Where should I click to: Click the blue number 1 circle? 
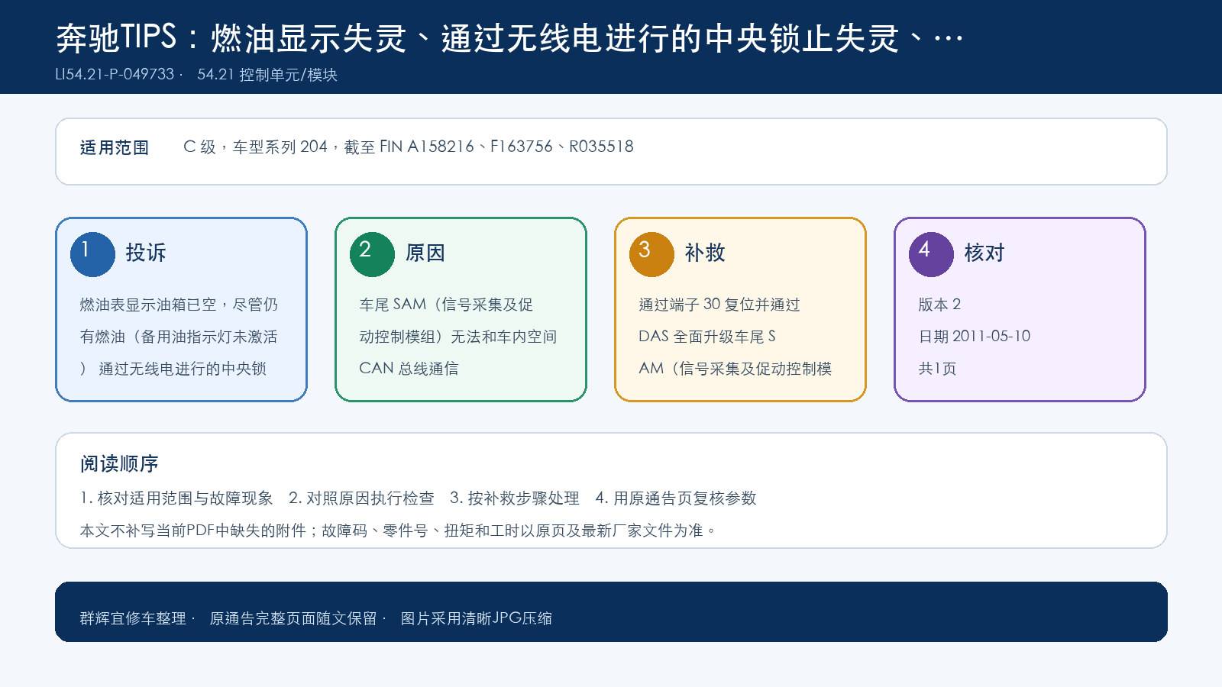click(x=92, y=254)
